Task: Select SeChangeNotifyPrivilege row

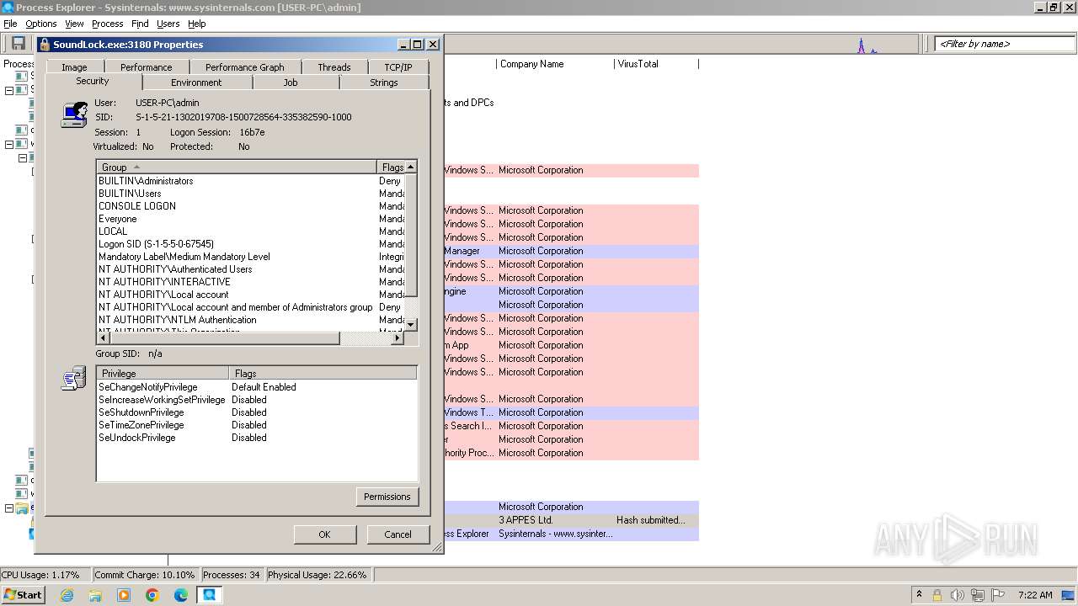Action: [257, 387]
